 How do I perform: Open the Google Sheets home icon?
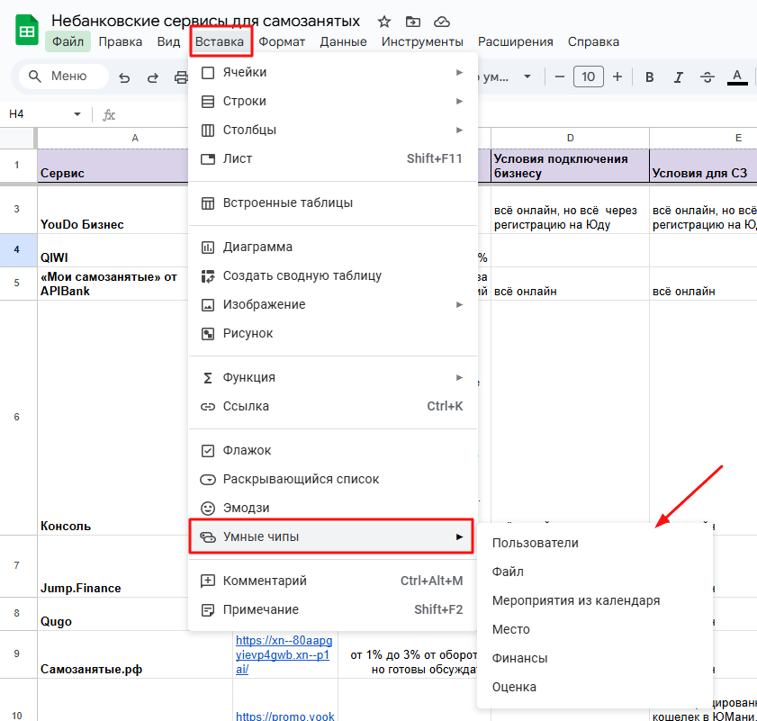(x=27, y=32)
